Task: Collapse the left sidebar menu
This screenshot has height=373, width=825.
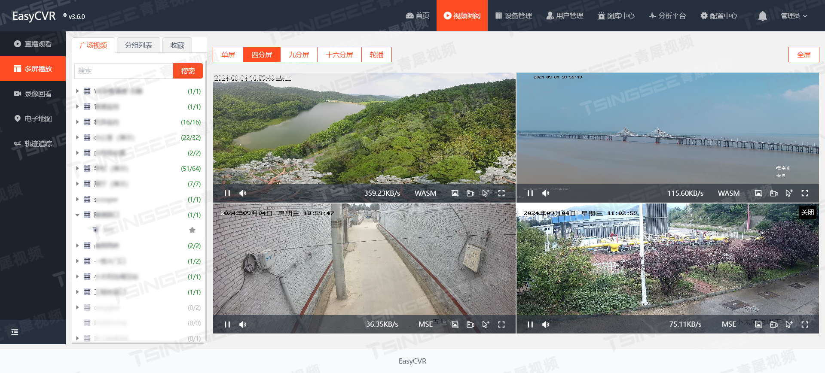Action: click(15, 332)
